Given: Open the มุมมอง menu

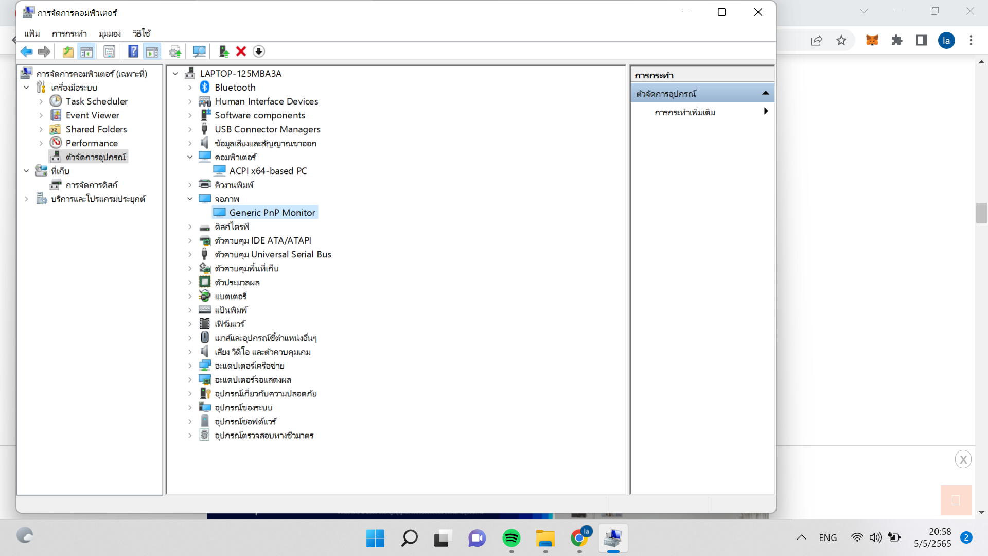Looking at the screenshot, I should (110, 33).
